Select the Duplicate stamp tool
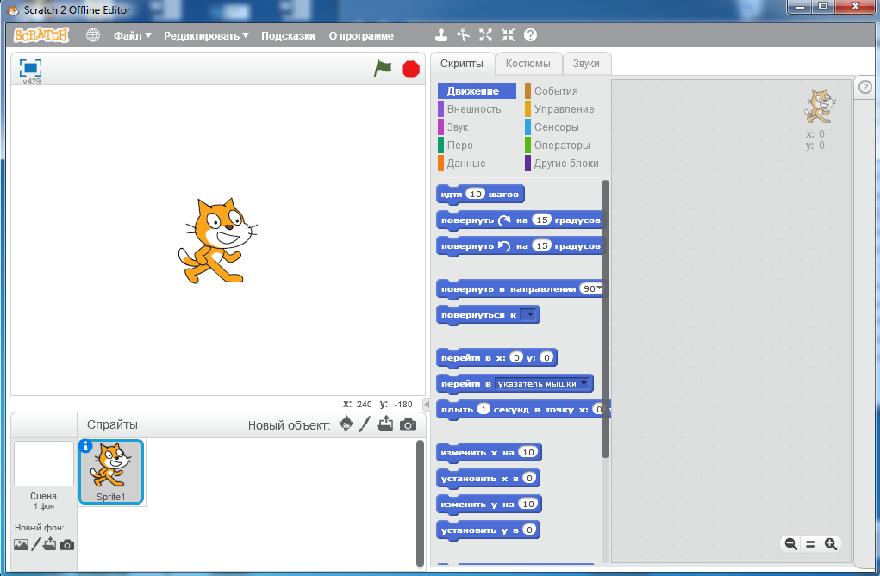This screenshot has height=576, width=880. [441, 35]
